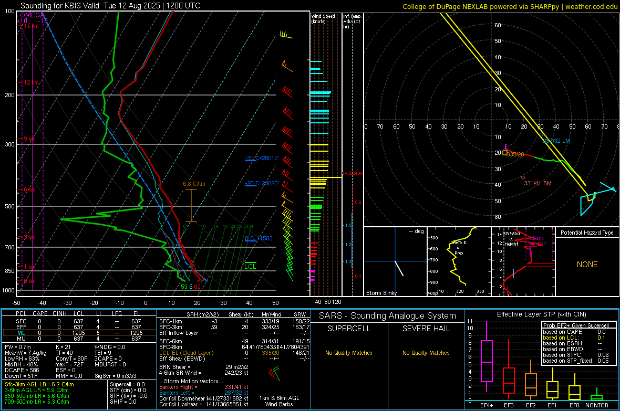The height and width of the screenshot is (411, 620).
Task: Click 'Effective Layer STP (with CIN)' title
Action: tap(541, 314)
